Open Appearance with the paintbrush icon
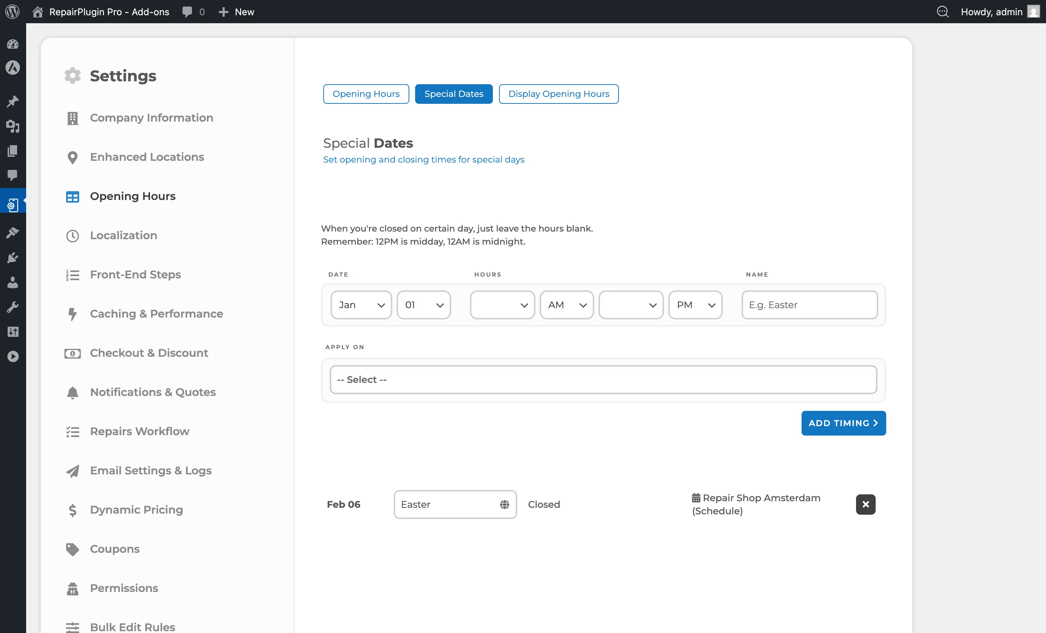The height and width of the screenshot is (633, 1046). tap(13, 232)
